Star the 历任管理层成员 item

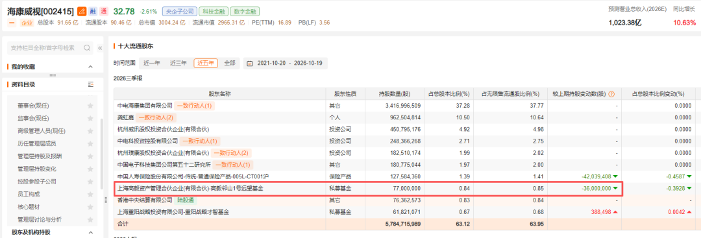91,143
